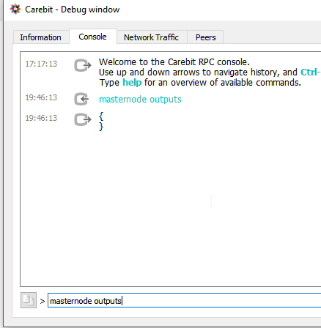Switch to the Information tab
321x328 pixels.
pos(40,37)
